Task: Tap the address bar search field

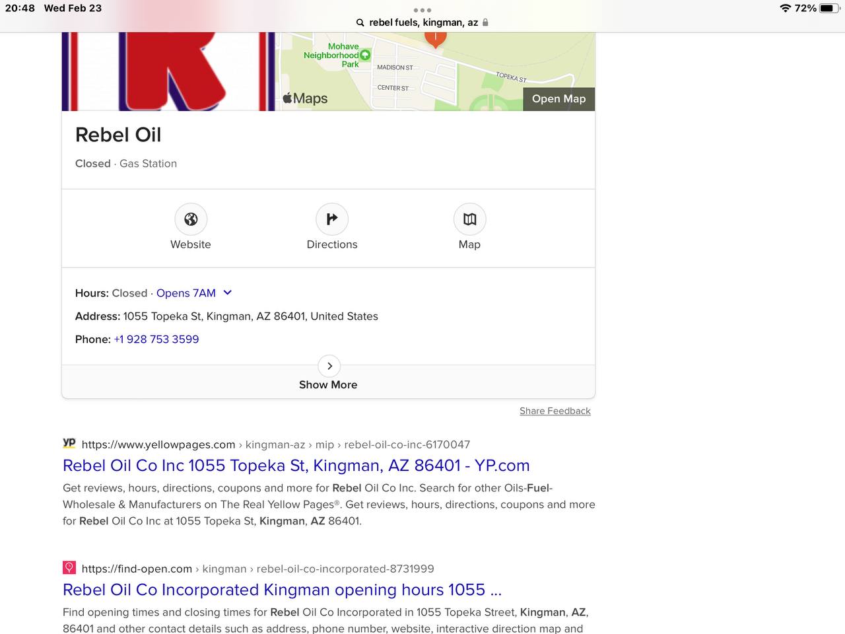Action: (x=422, y=22)
